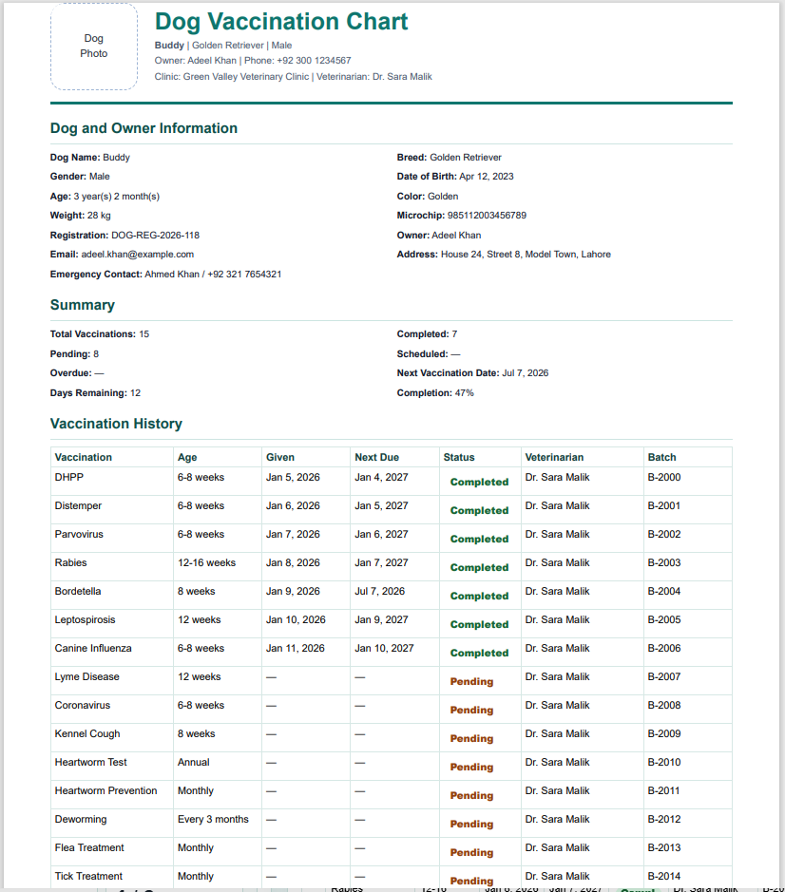Click emergency contact 'Ahmed Khan / +92 321 7654321'
The height and width of the screenshot is (892, 785).
point(213,275)
